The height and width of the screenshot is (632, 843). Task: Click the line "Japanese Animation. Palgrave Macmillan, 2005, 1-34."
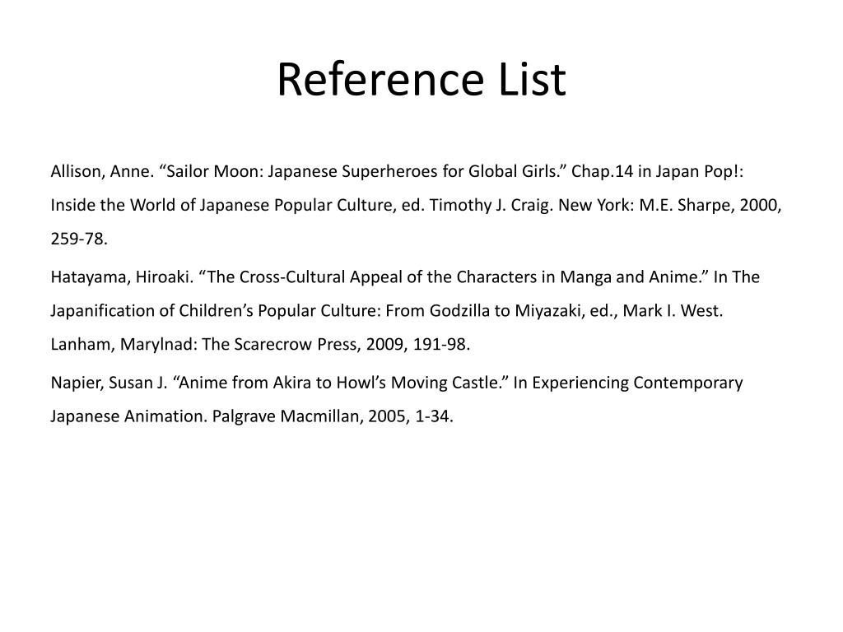pos(252,416)
